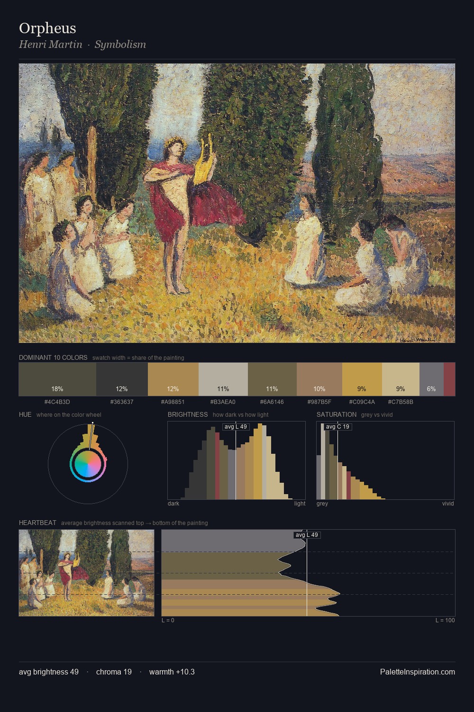Click the small painting thumbnail in Heartbeat
Viewport: 474px width, 712px height.
tap(87, 573)
